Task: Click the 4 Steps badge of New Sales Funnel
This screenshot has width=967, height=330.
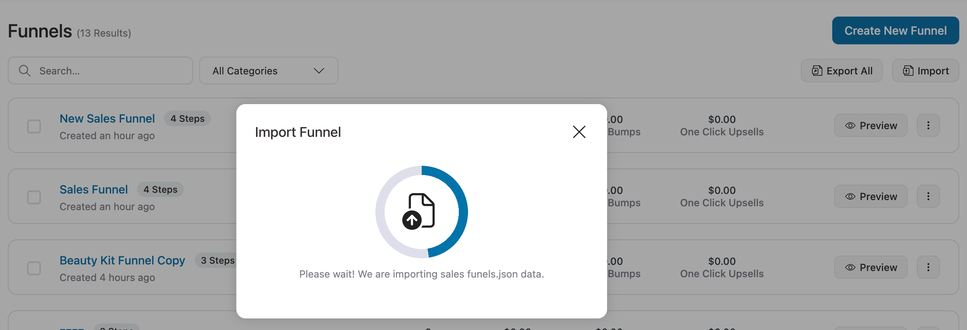Action: point(187,118)
